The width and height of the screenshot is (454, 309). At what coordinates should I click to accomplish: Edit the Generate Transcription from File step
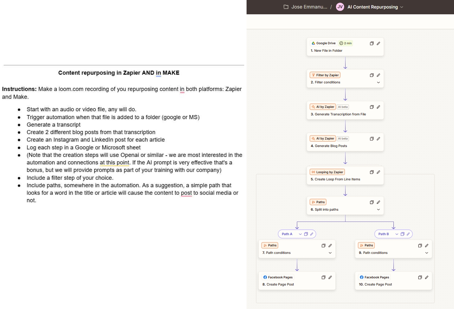(x=379, y=107)
